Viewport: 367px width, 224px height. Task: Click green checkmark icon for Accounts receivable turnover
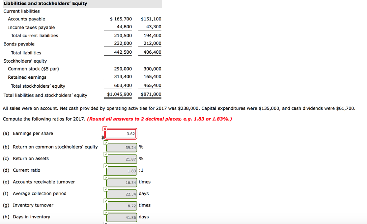(x=106, y=177)
